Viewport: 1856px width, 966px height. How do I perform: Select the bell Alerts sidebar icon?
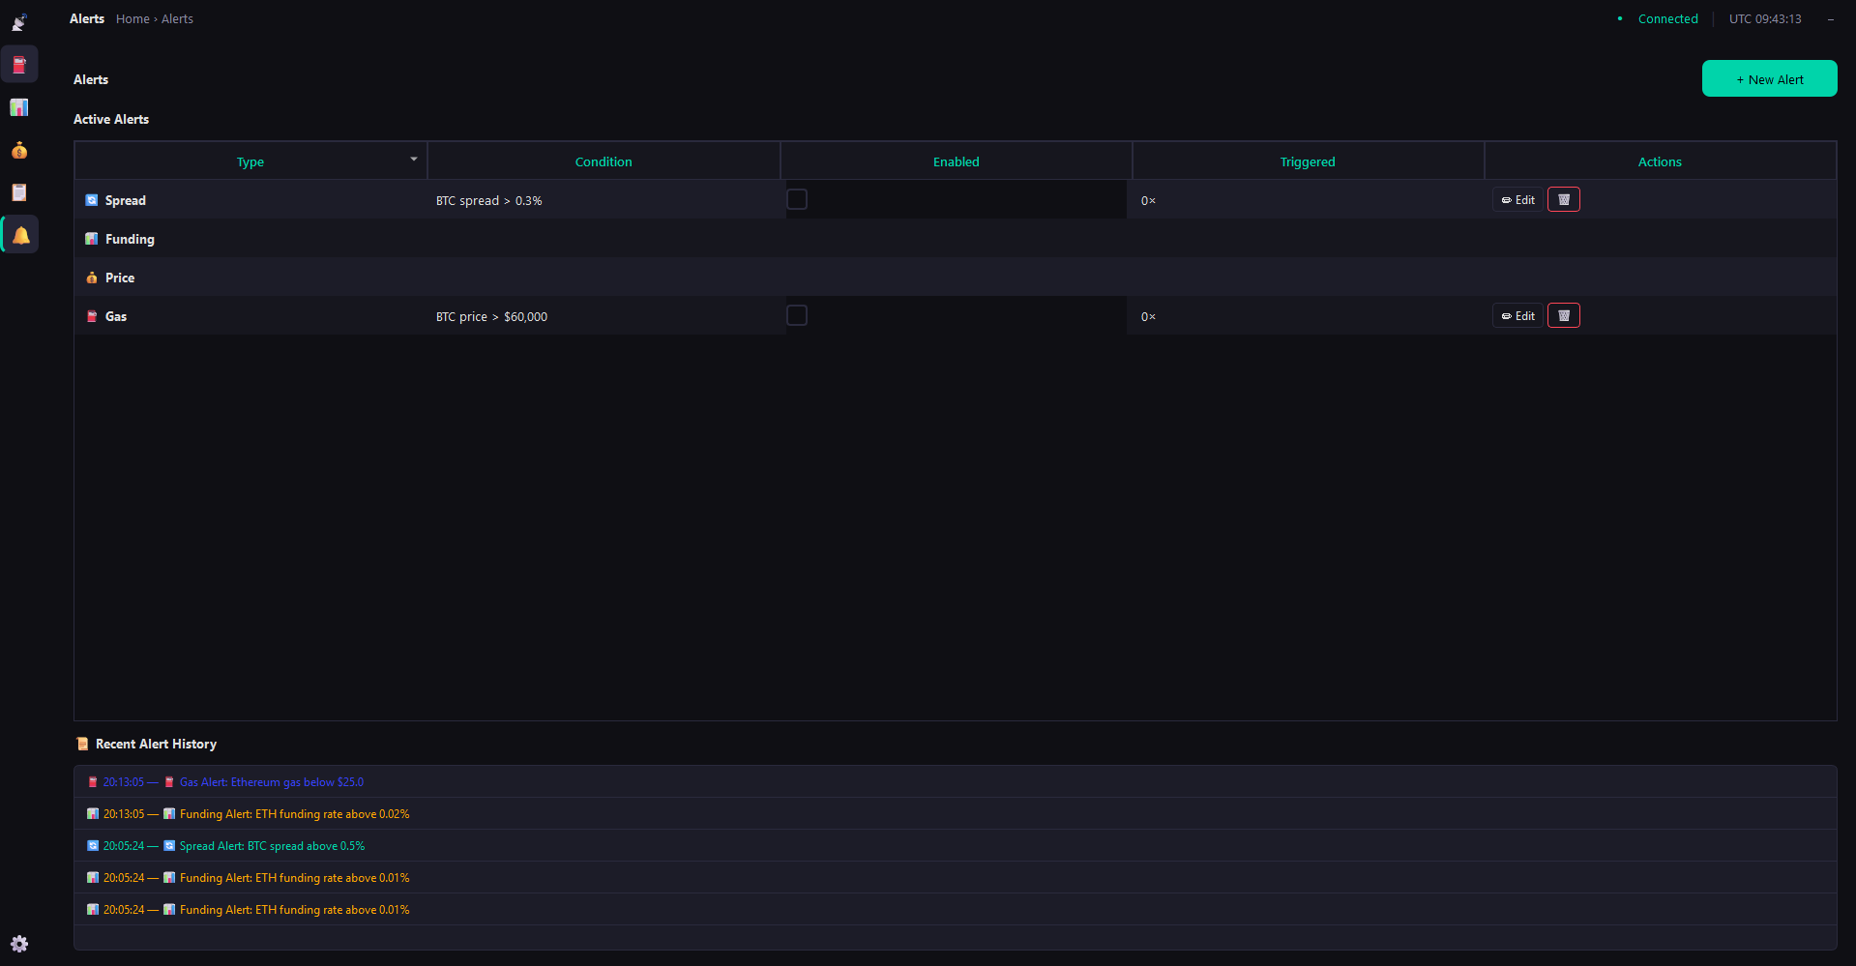(20, 234)
